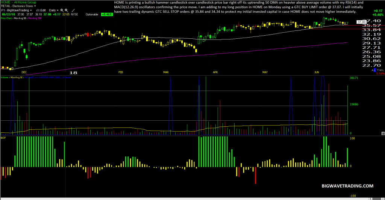
Task: Click the APR month axis label
Action: pos(215,73)
